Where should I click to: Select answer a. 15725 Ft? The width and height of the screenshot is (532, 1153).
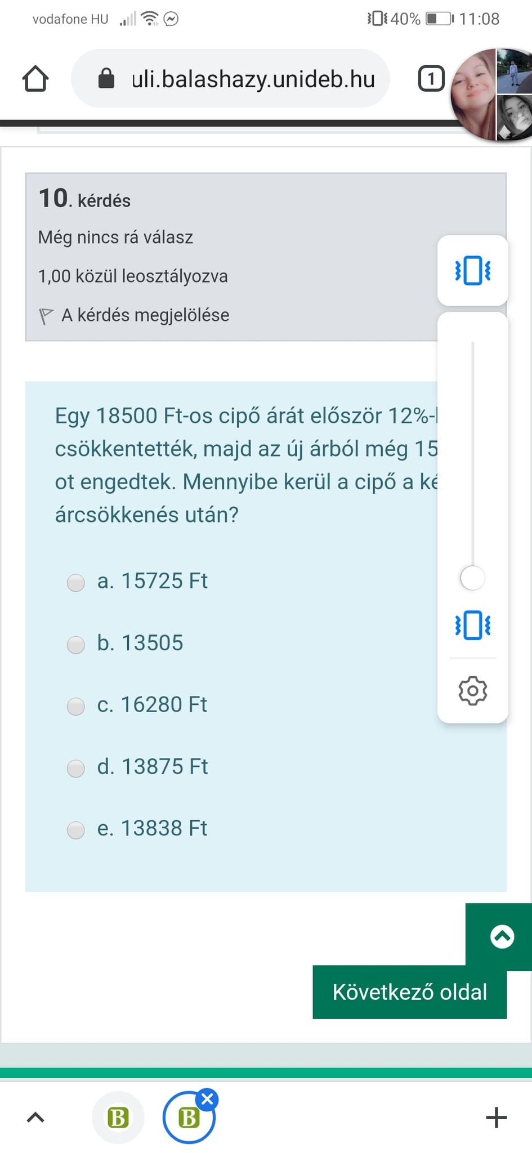click(x=76, y=582)
